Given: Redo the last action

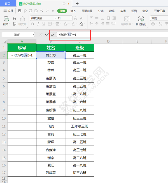Looking at the screenshot, I should (x=47, y=11).
